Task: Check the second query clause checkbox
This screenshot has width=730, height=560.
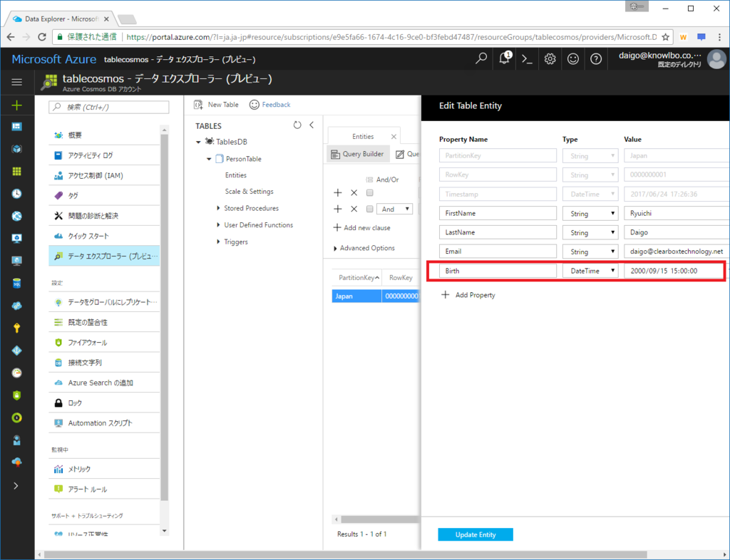Action: (370, 209)
